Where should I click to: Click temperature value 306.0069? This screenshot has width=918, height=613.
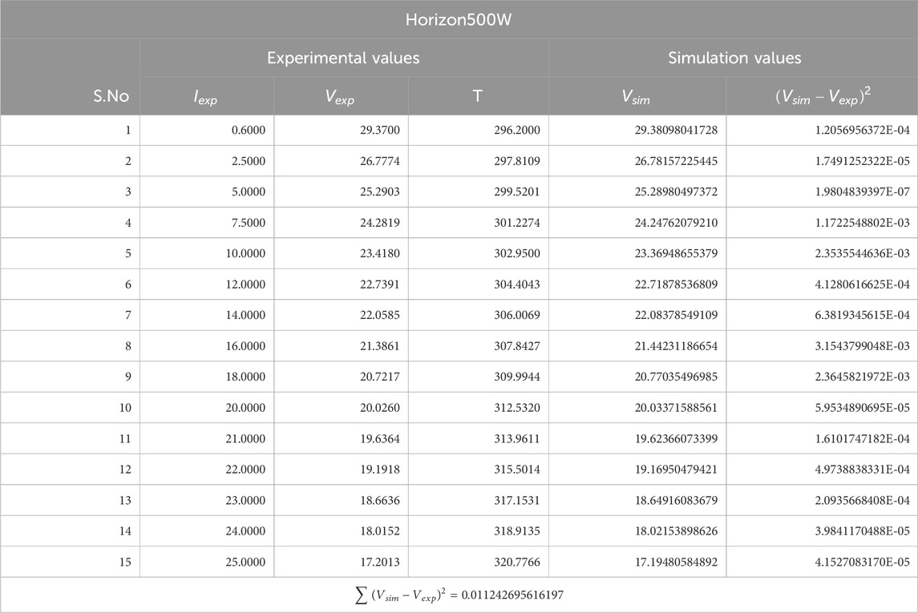click(517, 315)
